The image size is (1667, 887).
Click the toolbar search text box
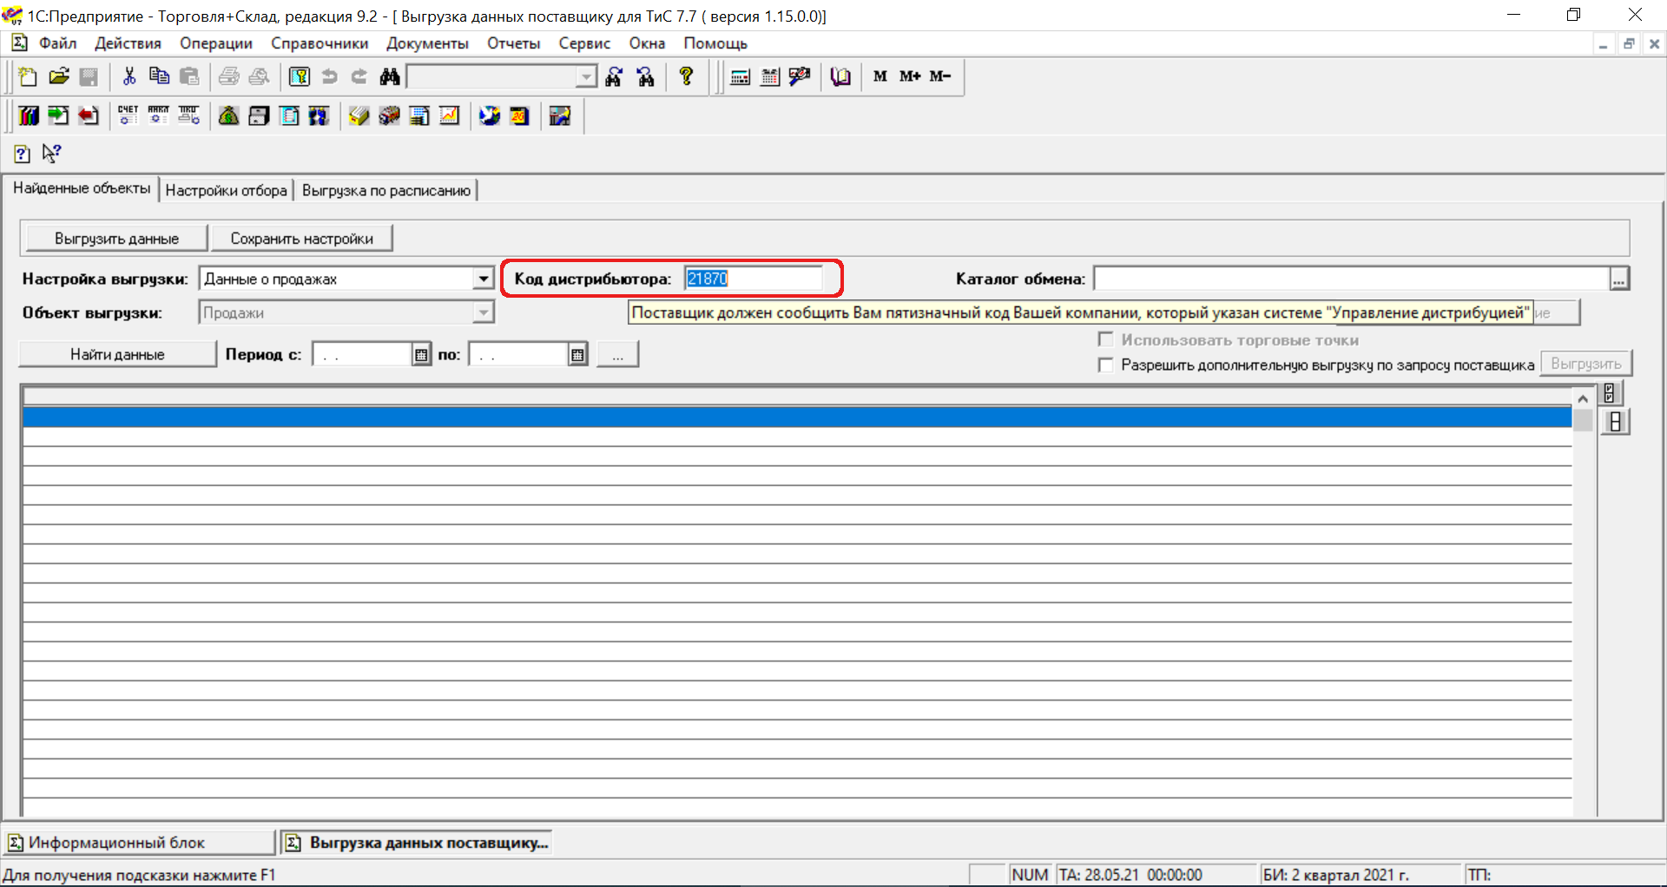tap(492, 77)
